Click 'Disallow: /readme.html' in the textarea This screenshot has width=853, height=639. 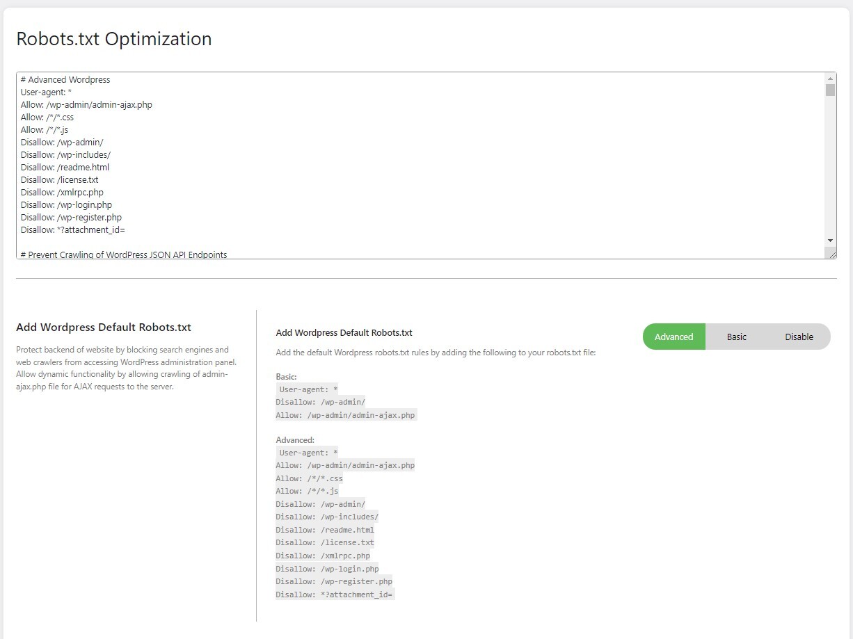(x=65, y=168)
